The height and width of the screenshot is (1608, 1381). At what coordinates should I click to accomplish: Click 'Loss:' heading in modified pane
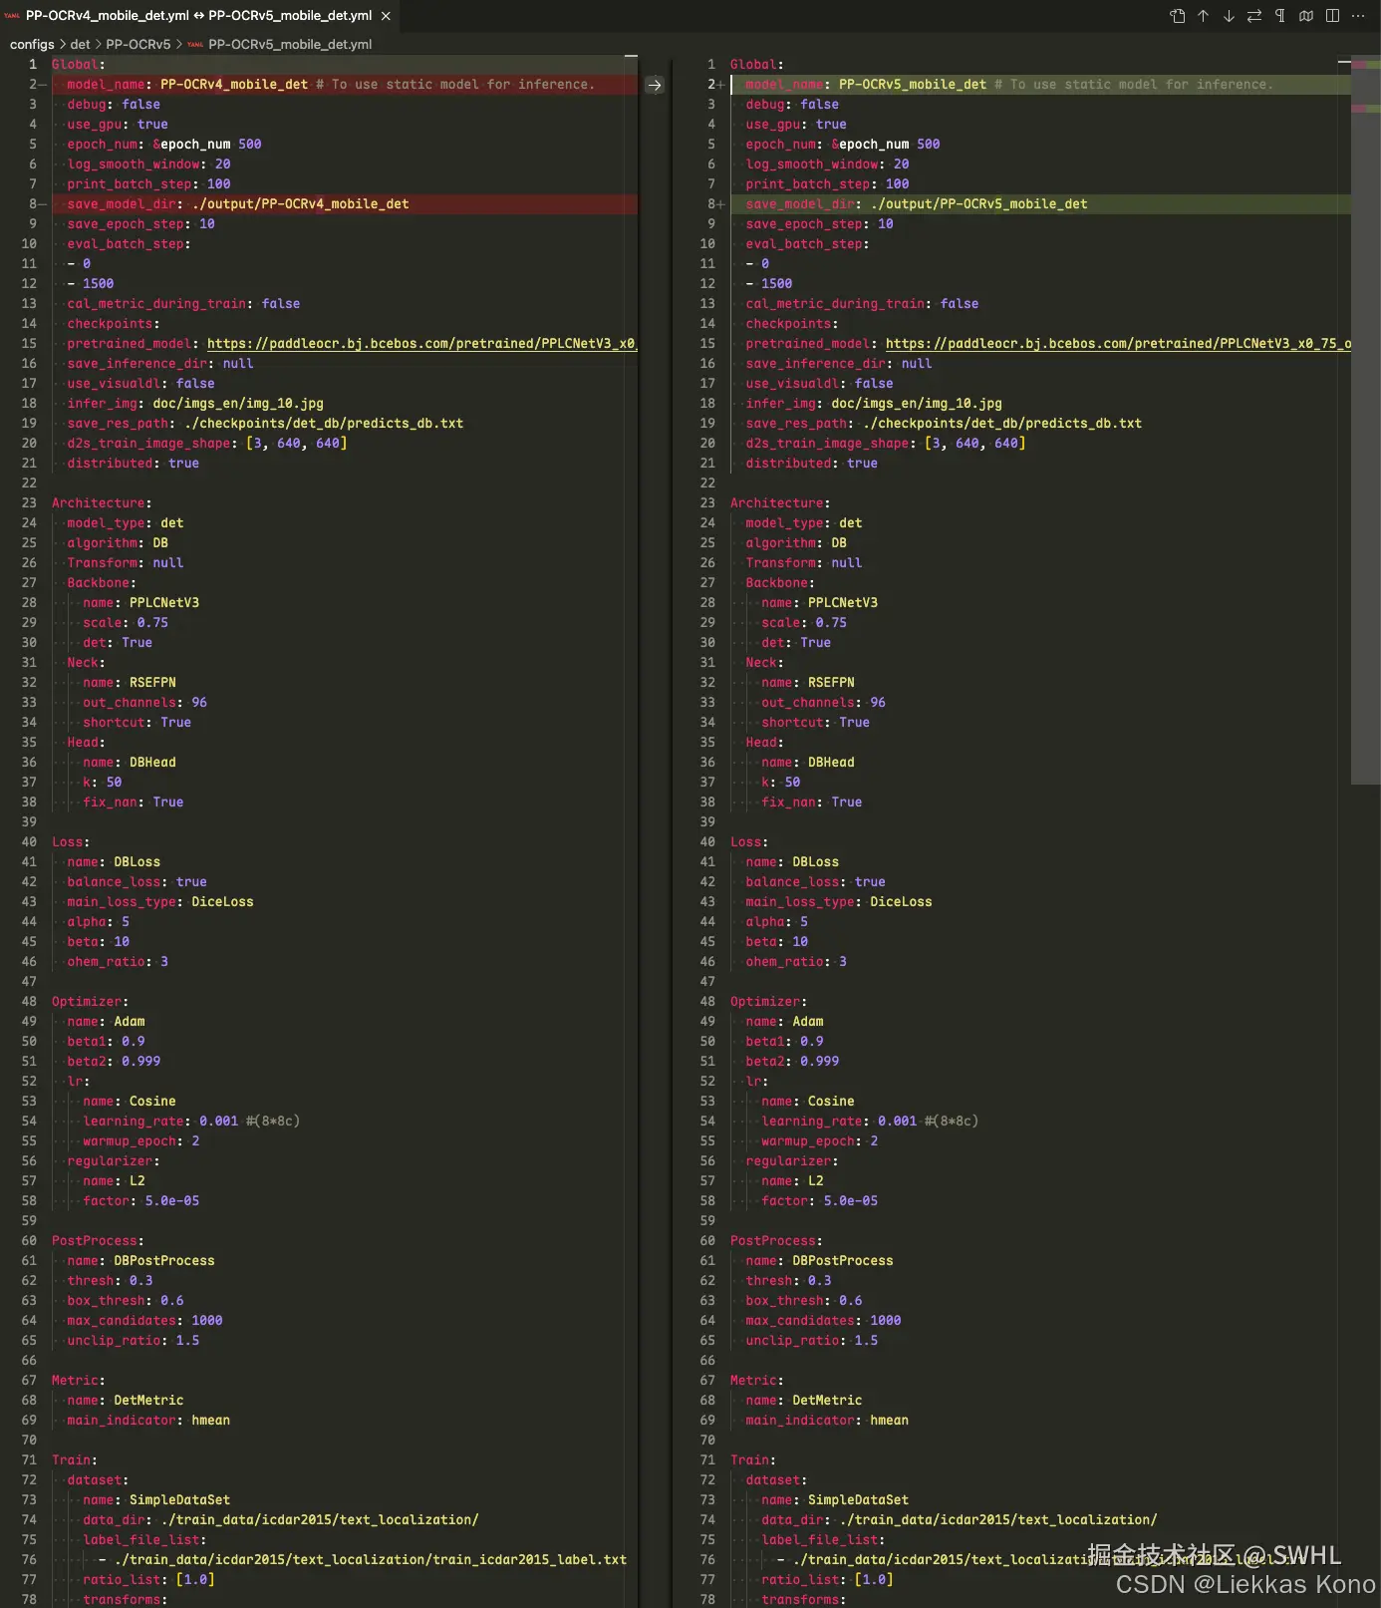(749, 842)
